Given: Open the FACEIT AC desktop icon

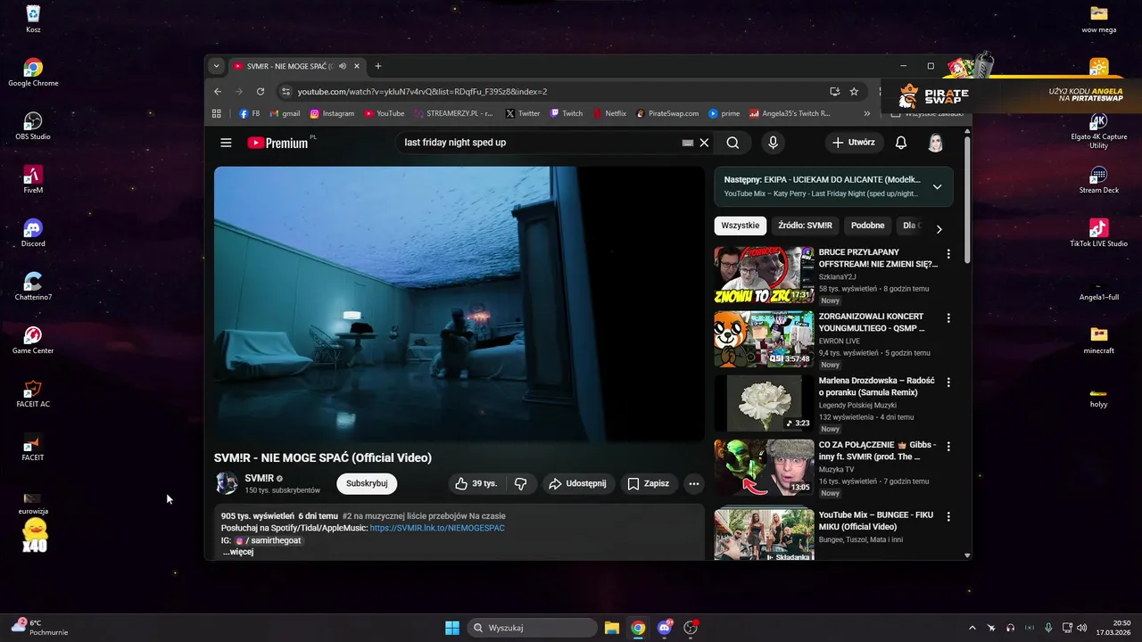Looking at the screenshot, I should [33, 393].
